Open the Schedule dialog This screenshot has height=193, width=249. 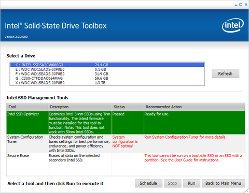coord(148,183)
